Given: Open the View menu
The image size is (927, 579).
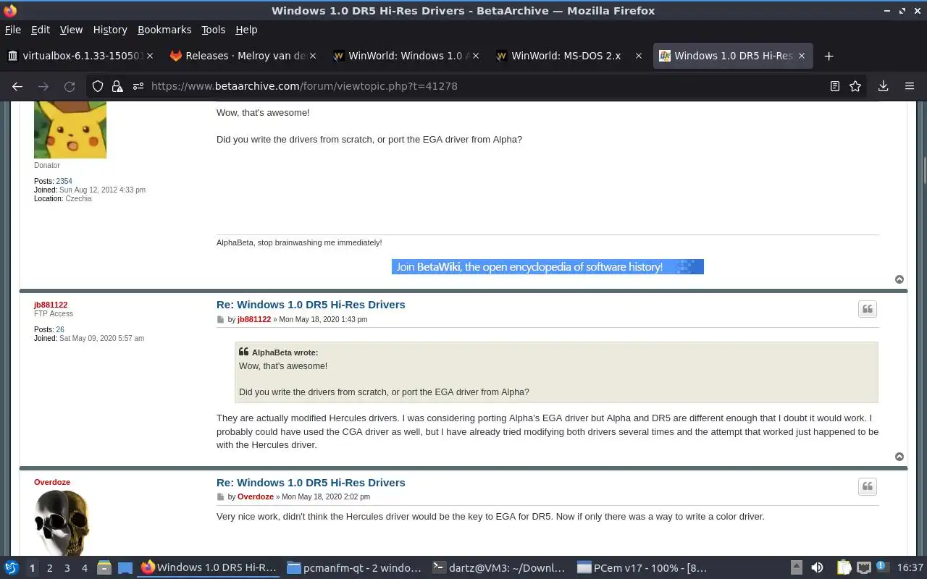Looking at the screenshot, I should pos(71,30).
